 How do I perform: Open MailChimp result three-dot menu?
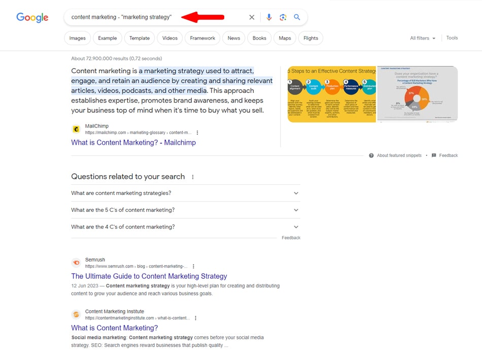point(197,133)
